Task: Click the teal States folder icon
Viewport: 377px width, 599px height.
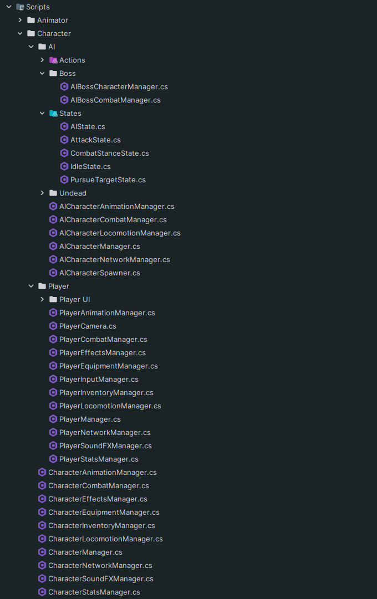Action: coord(54,113)
